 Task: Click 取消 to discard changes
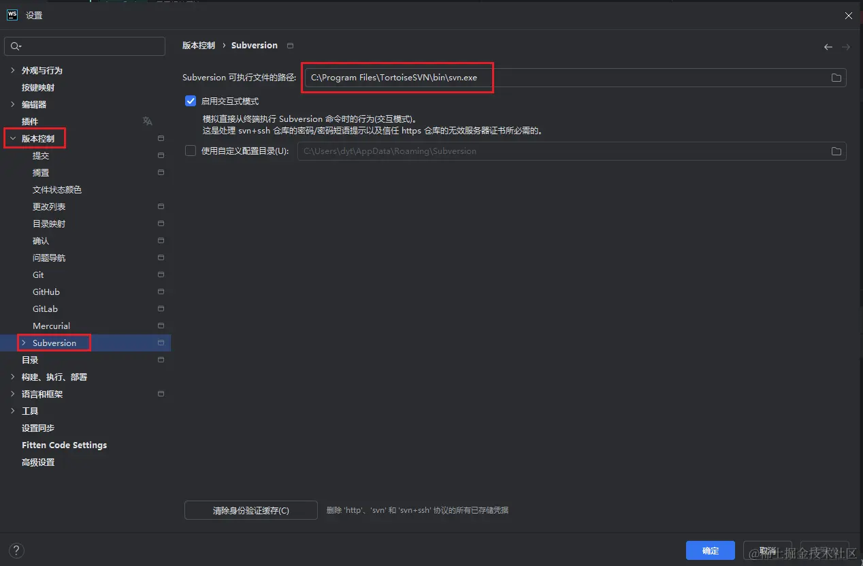click(x=768, y=550)
